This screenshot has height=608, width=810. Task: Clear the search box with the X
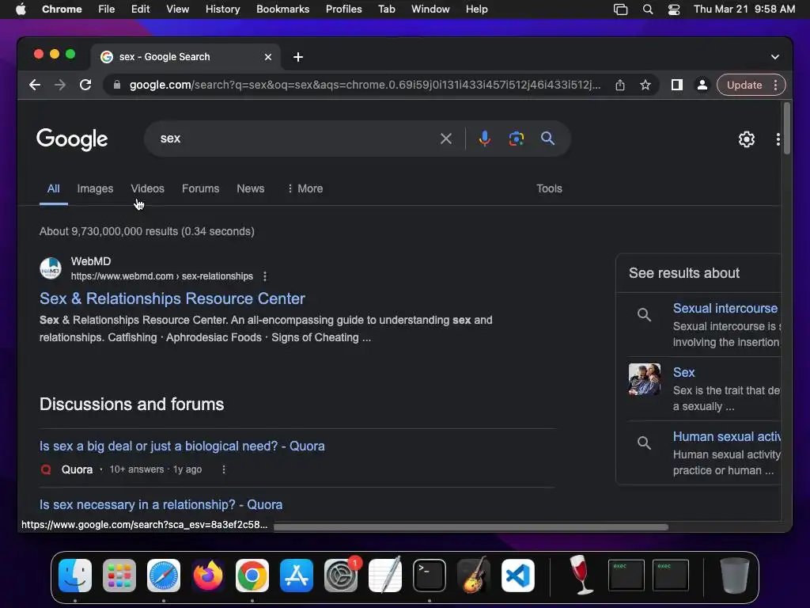(x=446, y=139)
